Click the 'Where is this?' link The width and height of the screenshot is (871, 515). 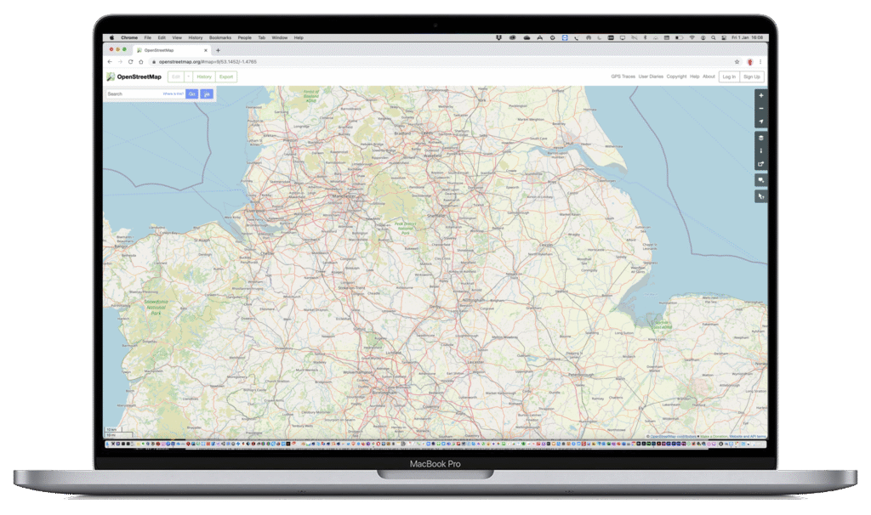point(174,93)
